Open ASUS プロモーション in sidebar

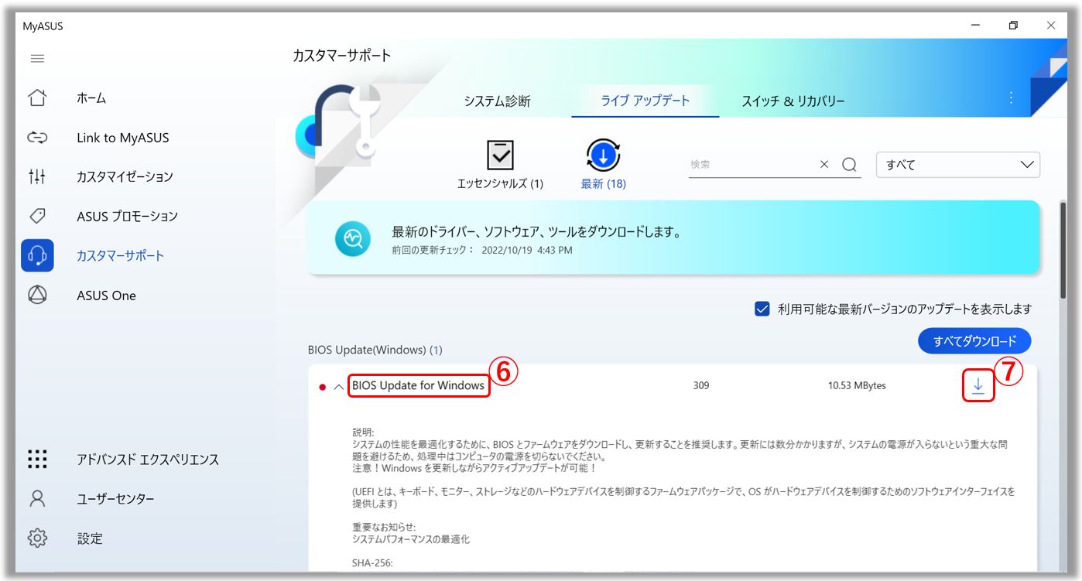127,216
